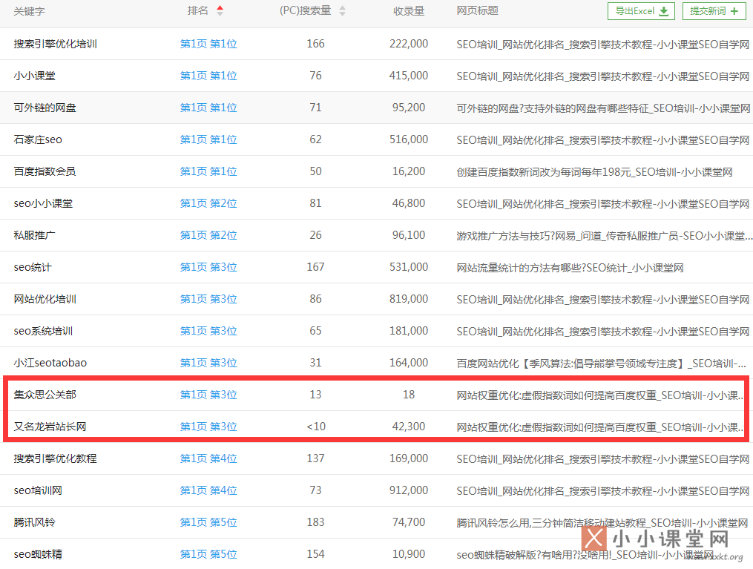Select keyword seo培训网
Viewport: 753px width, 569px height.
[38, 490]
